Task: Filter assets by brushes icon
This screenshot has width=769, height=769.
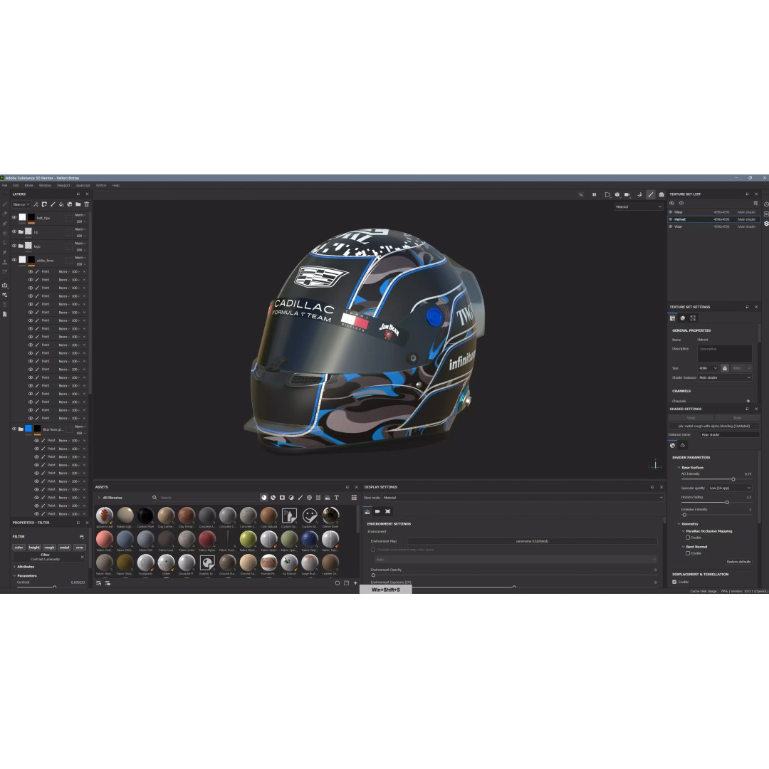Action: 300,498
